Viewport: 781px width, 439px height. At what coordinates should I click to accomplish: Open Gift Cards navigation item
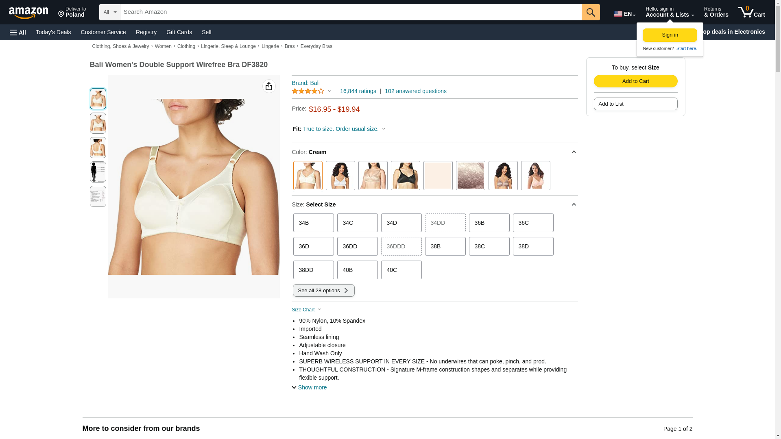tap(179, 32)
